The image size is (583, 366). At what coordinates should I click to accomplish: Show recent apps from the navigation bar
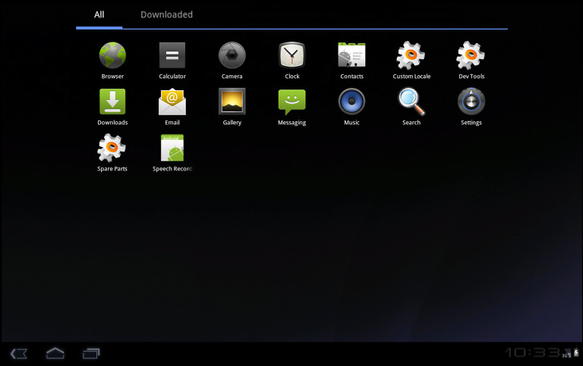point(91,353)
